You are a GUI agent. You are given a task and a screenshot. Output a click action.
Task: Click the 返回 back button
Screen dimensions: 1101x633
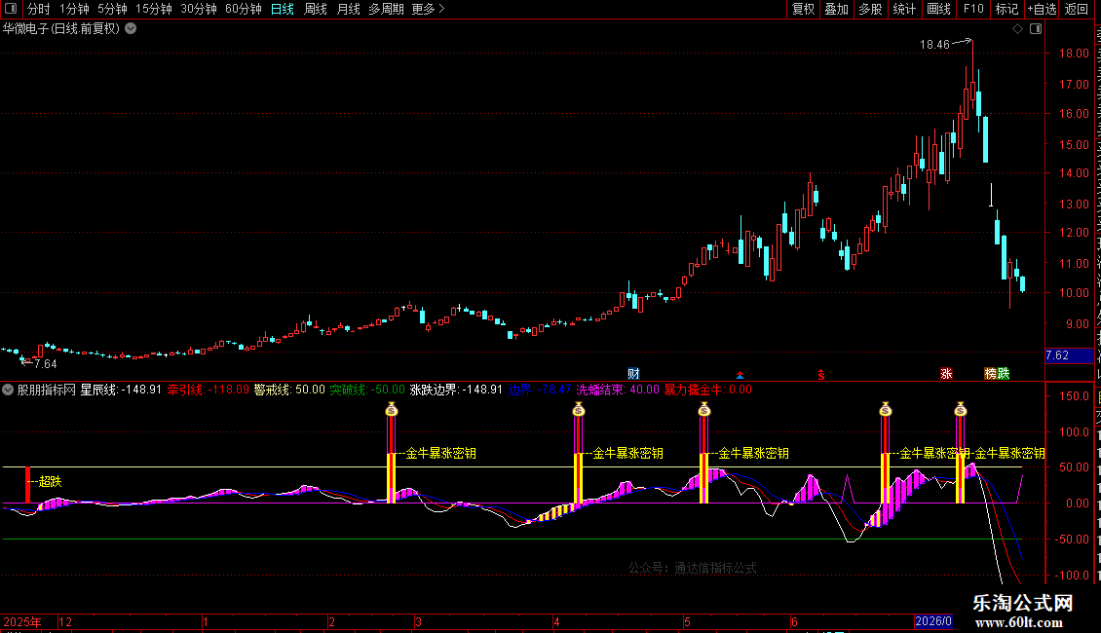(1077, 9)
